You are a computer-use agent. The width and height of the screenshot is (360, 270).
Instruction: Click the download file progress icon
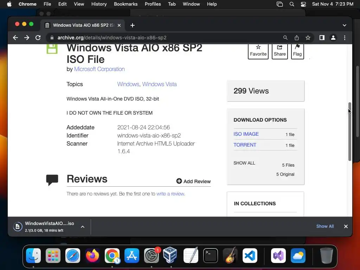tap(18, 227)
